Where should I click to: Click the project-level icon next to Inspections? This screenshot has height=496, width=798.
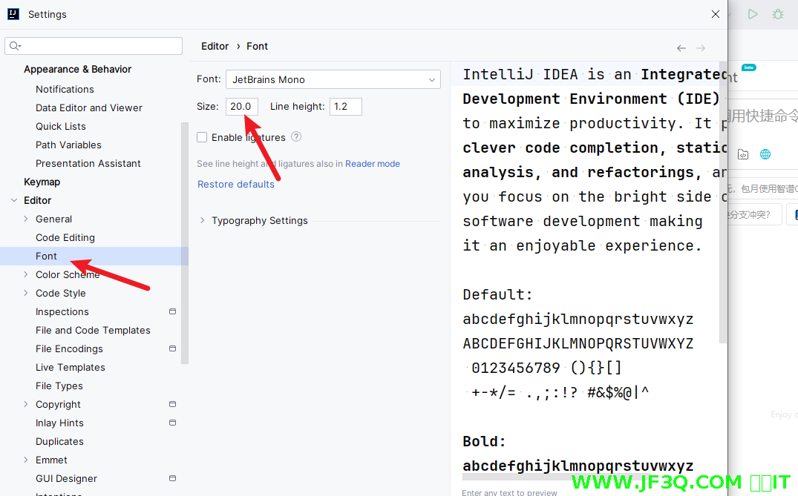(x=172, y=311)
